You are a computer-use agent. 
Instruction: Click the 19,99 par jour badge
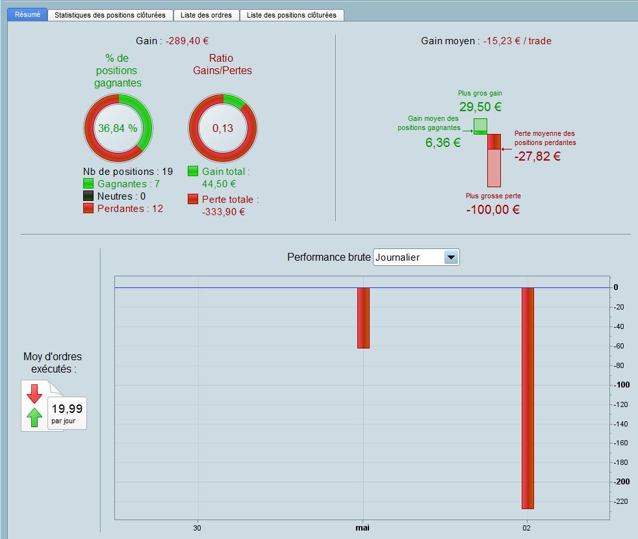point(68,414)
